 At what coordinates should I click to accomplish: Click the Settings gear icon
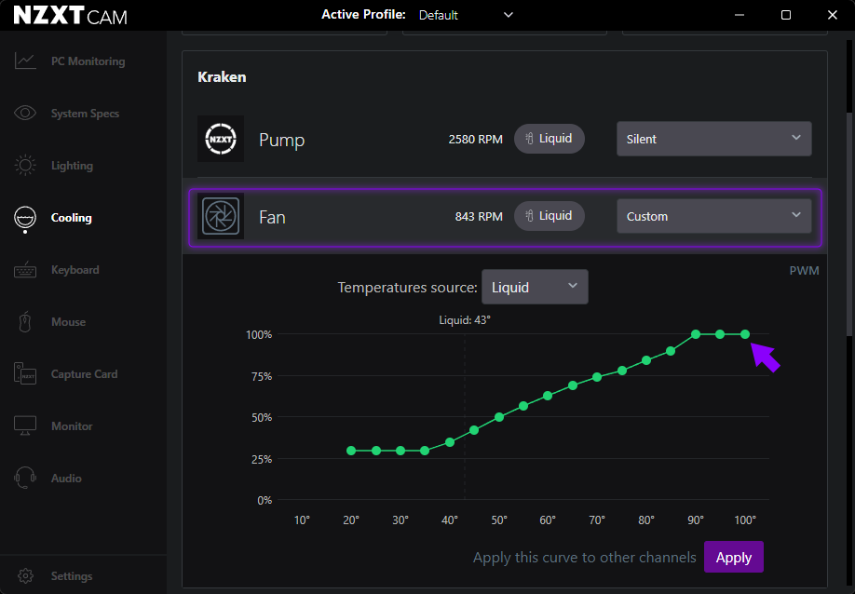click(x=25, y=576)
